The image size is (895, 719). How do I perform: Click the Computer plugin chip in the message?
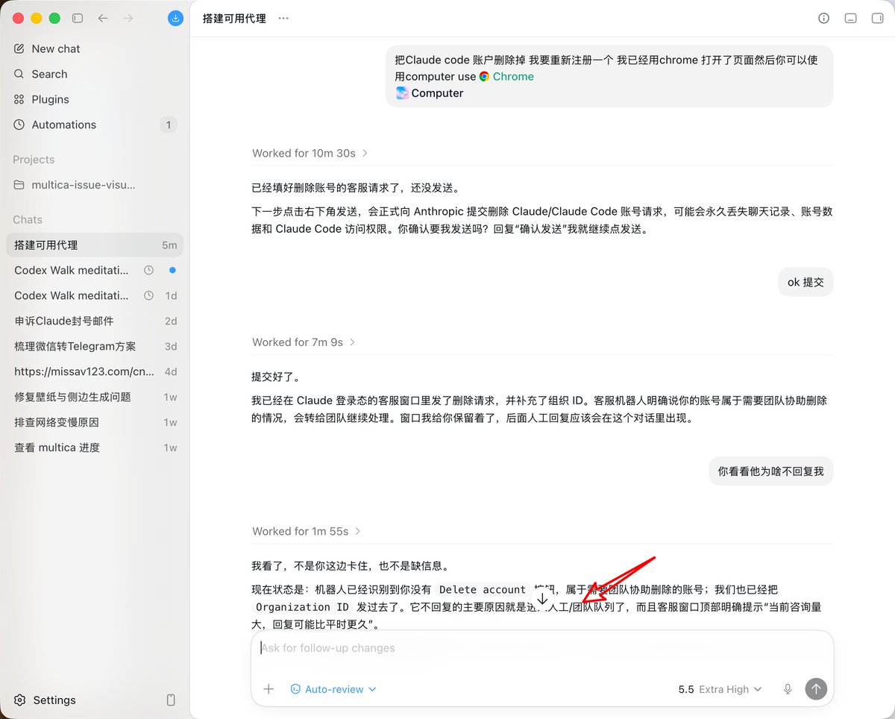click(430, 93)
